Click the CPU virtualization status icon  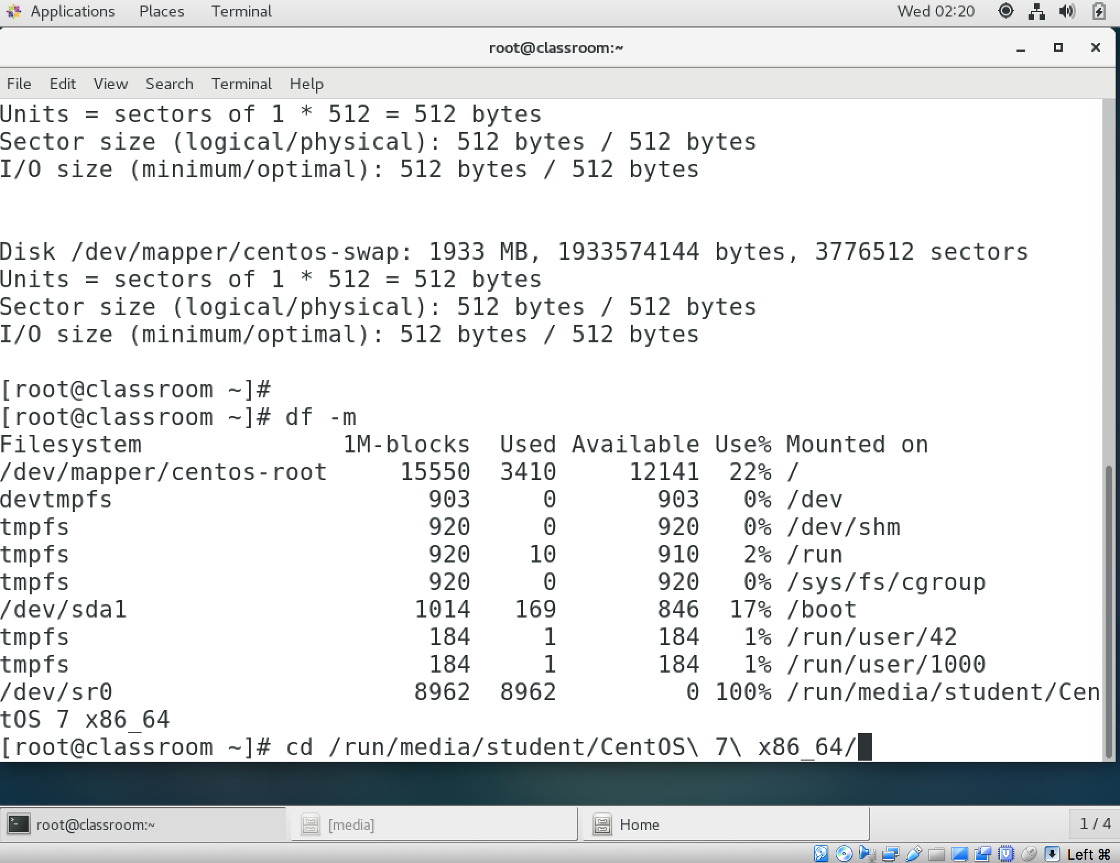(x=1005, y=854)
